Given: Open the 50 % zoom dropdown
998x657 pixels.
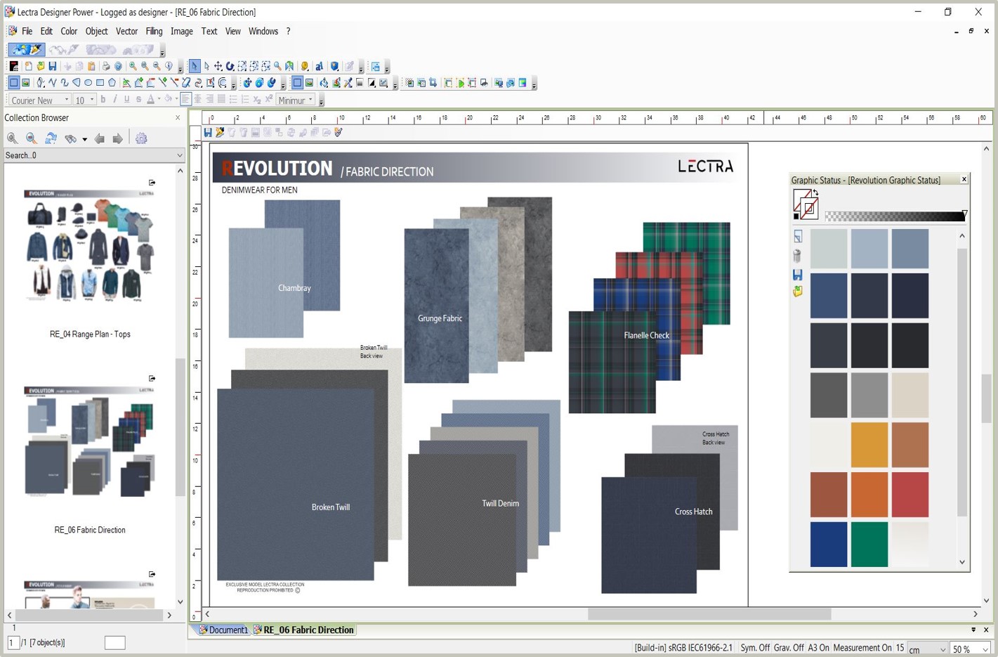Looking at the screenshot, I should 985,649.
